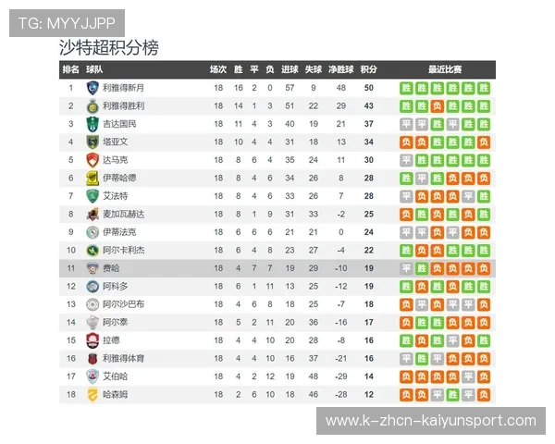Click the 阿尔泰 club badge
This screenshot has height=444, width=555.
coord(92,322)
